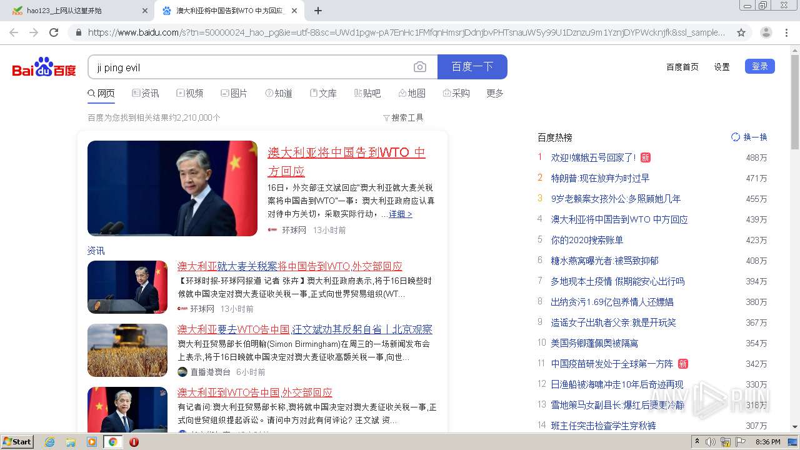Open media player taskbar icon

point(92,442)
